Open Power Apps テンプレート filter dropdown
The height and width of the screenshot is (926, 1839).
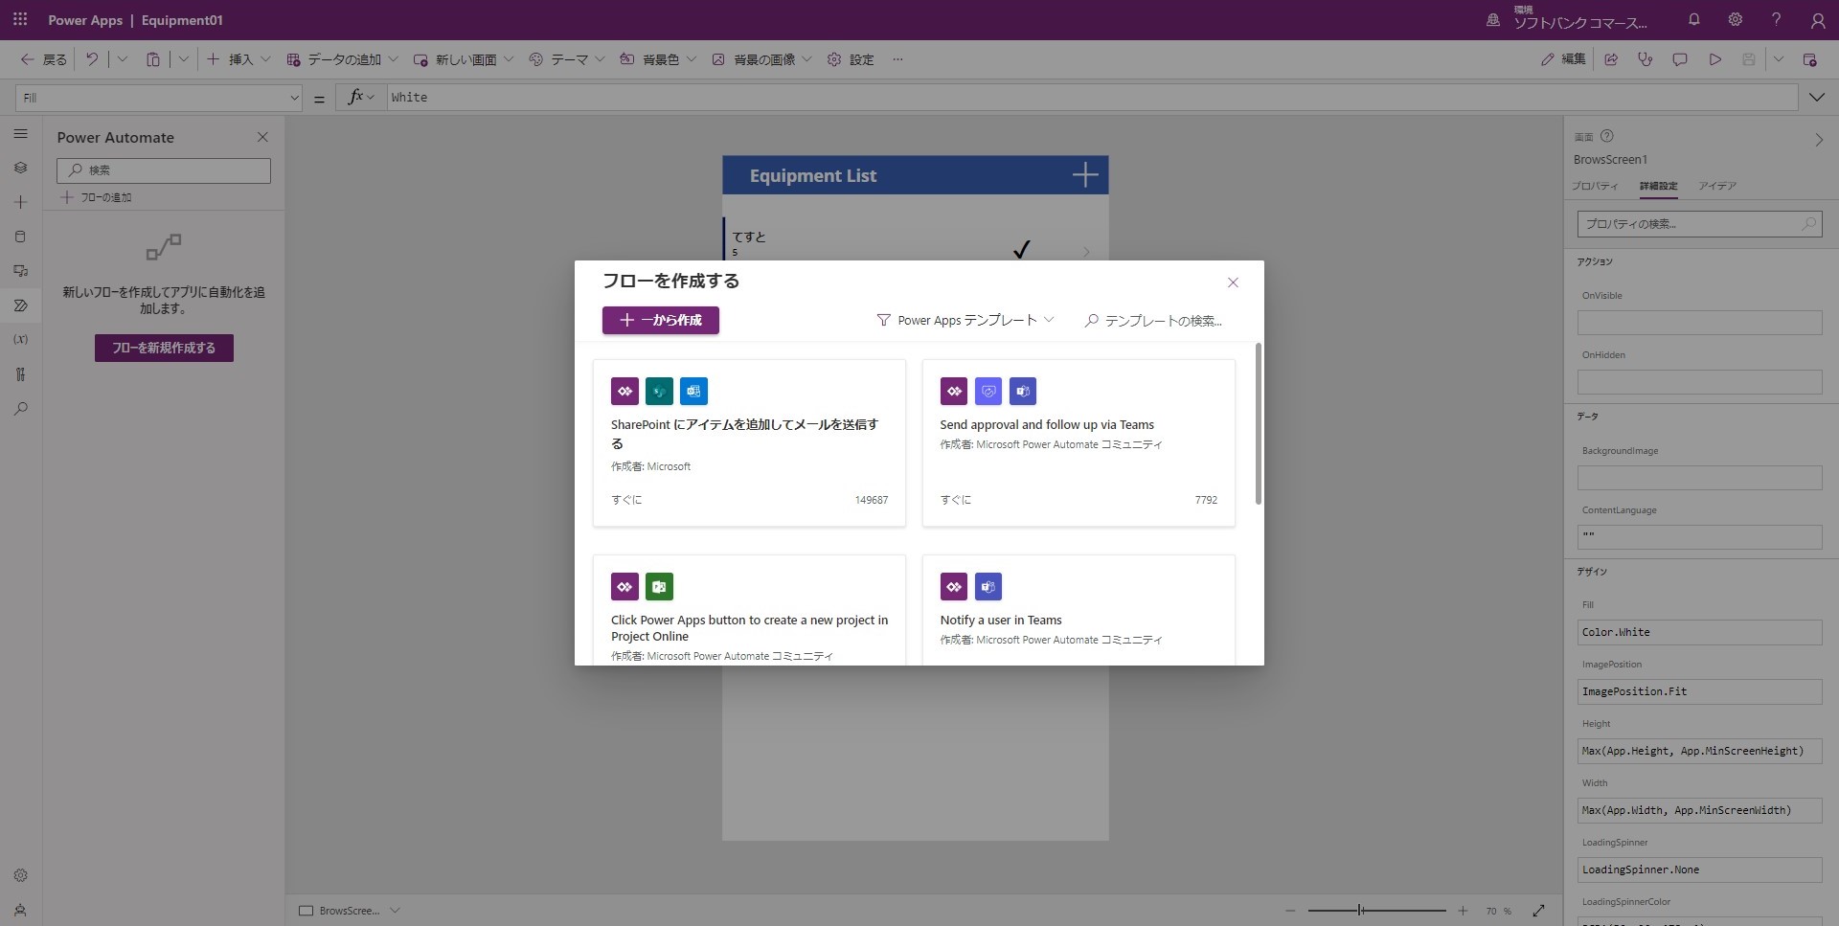click(965, 321)
